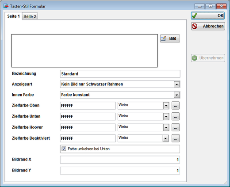Click the Tasten-Stil Formular title bar icon

(6, 6)
